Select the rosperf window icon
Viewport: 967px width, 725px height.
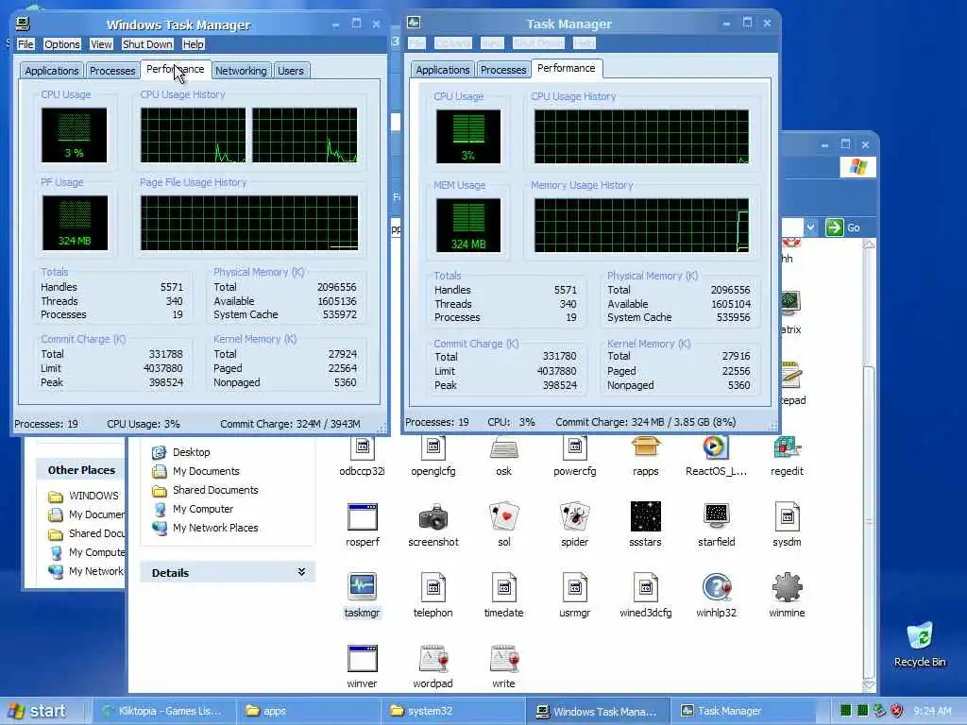coord(362,517)
